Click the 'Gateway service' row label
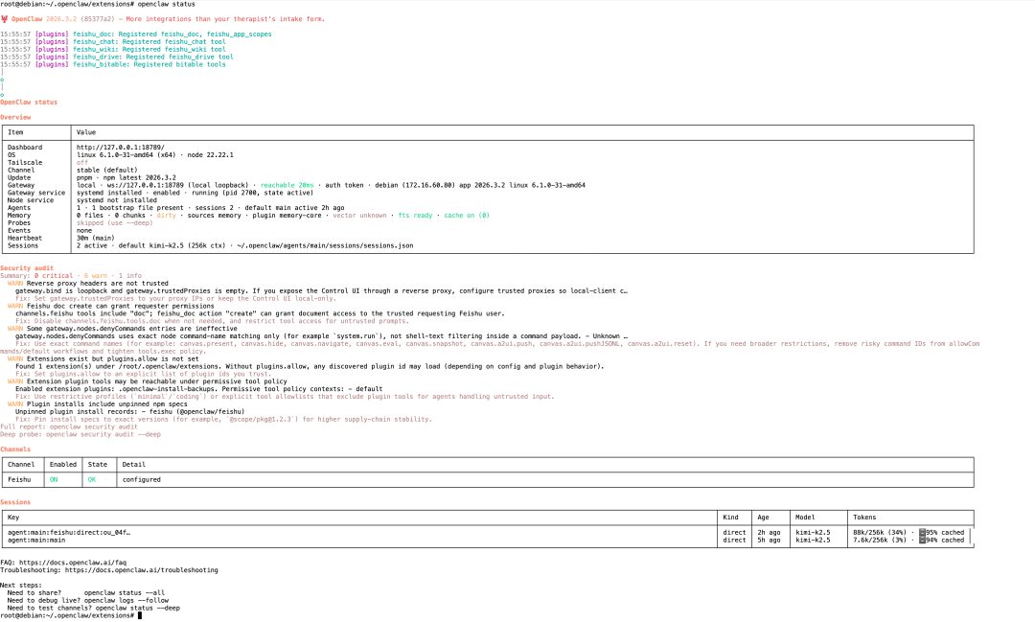Screen dimensions: 1035x622 click(x=36, y=193)
